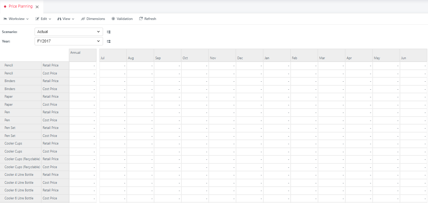Open the Workview menu
428x203 pixels.
coord(16,19)
